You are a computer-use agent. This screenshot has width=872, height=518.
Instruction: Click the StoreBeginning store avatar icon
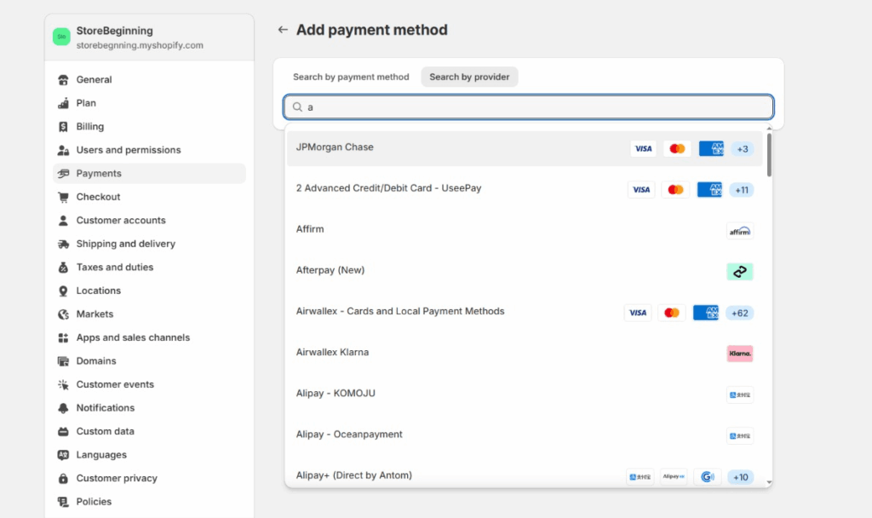click(61, 37)
